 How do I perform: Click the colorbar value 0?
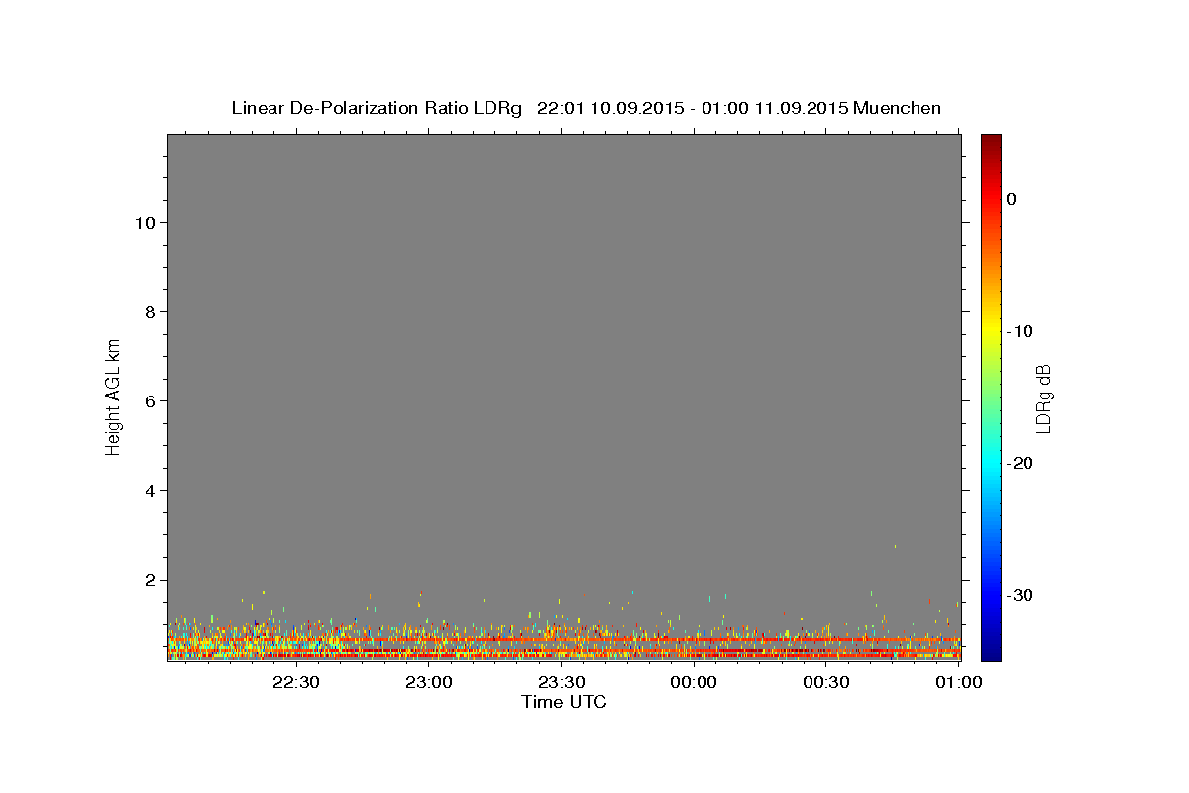coord(1012,199)
